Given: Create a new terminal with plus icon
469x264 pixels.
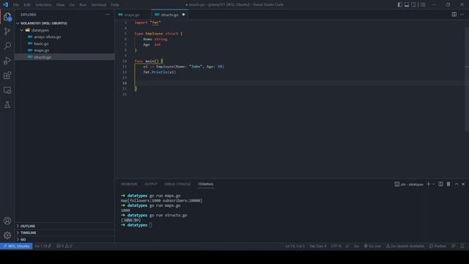Looking at the screenshot, I should 428,184.
